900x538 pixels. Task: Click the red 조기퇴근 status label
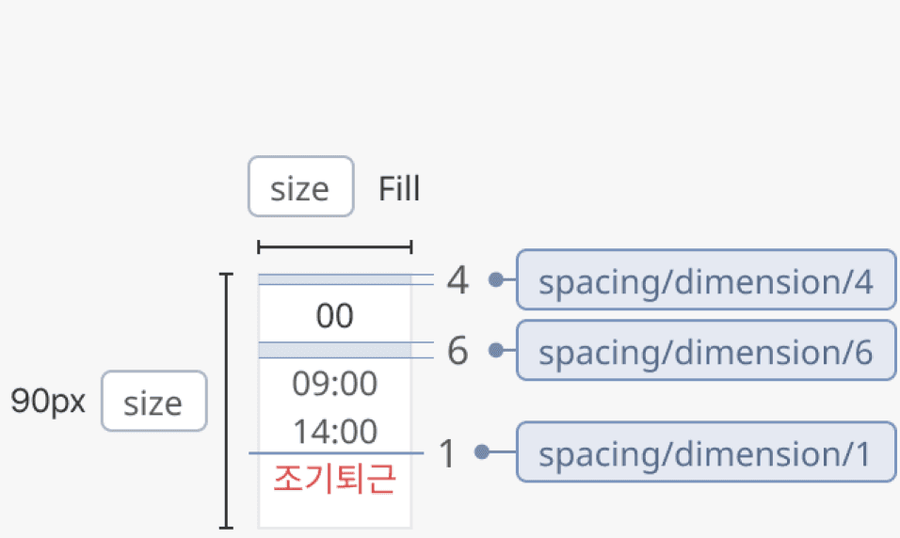(334, 480)
